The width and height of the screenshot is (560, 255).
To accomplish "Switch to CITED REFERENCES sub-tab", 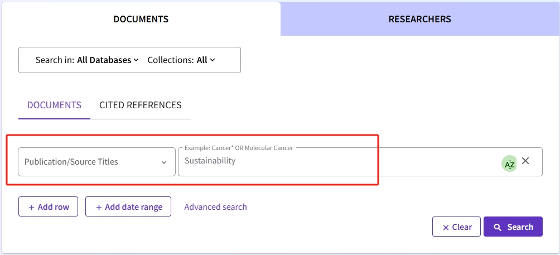I will point(141,105).
